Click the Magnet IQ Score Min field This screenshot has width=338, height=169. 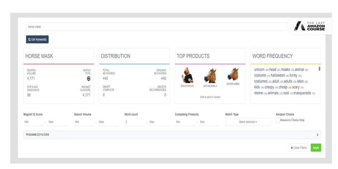coord(33,122)
